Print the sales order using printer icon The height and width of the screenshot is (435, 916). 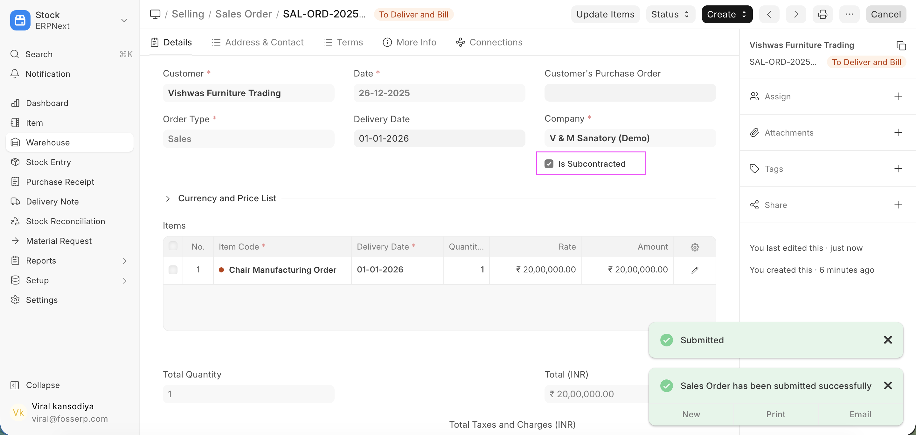(822, 14)
